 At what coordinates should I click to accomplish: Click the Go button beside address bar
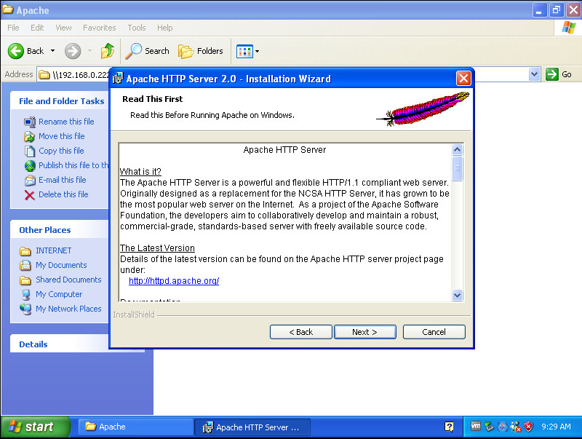click(558, 74)
